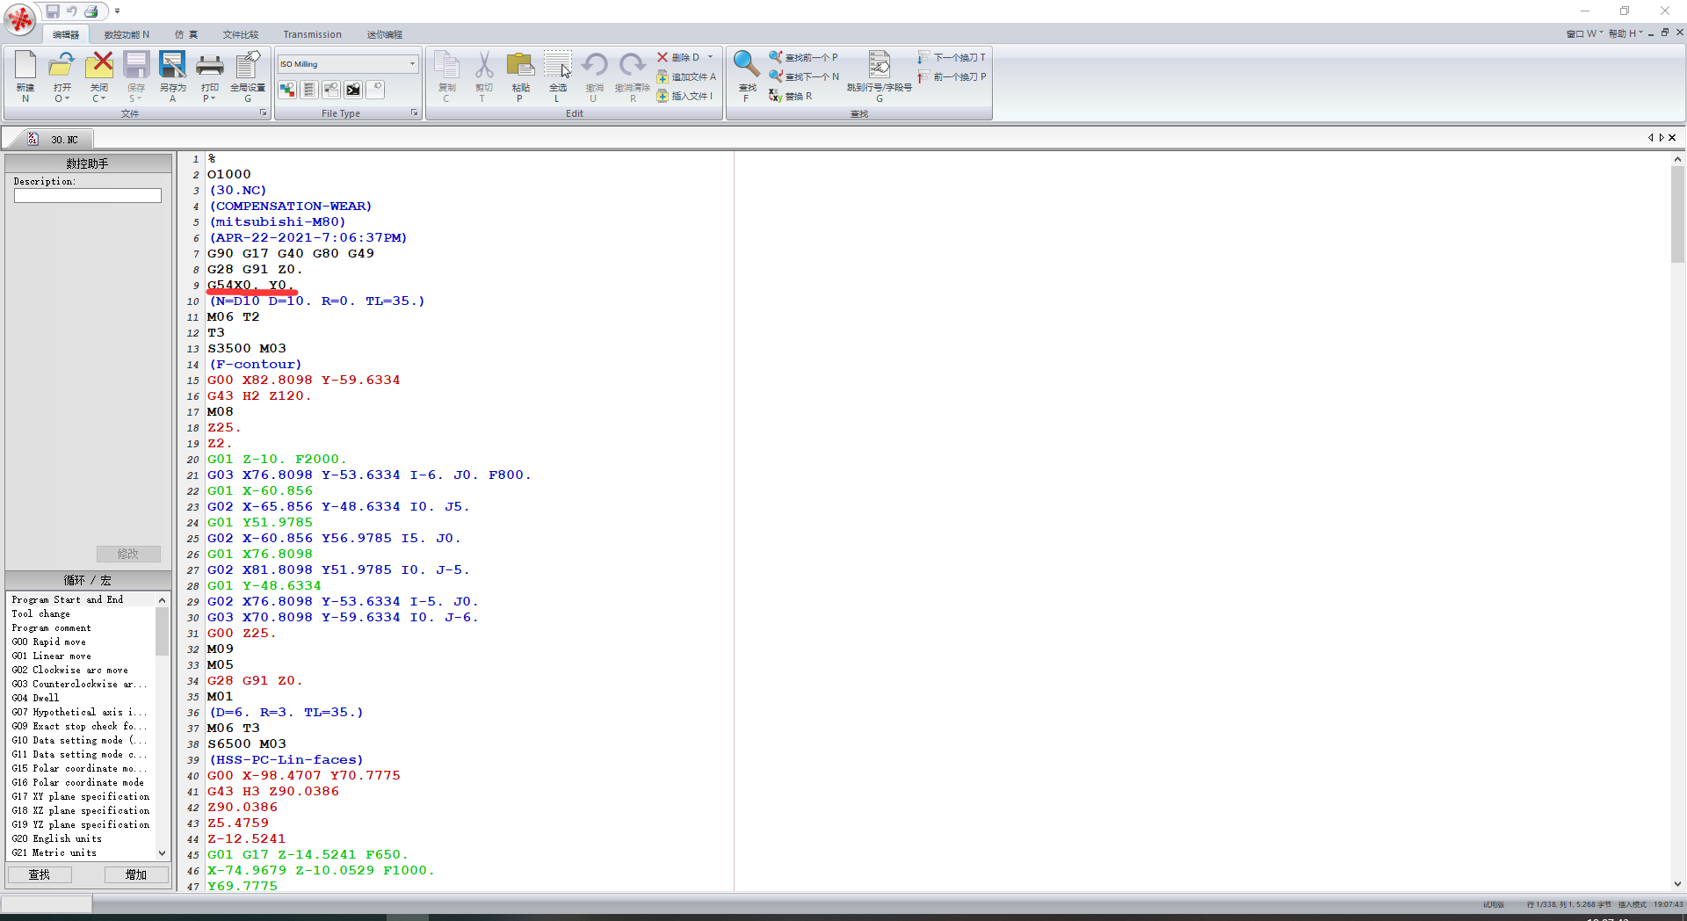Click the 修改 modify button
The width and height of the screenshot is (1687, 921).
(x=128, y=554)
